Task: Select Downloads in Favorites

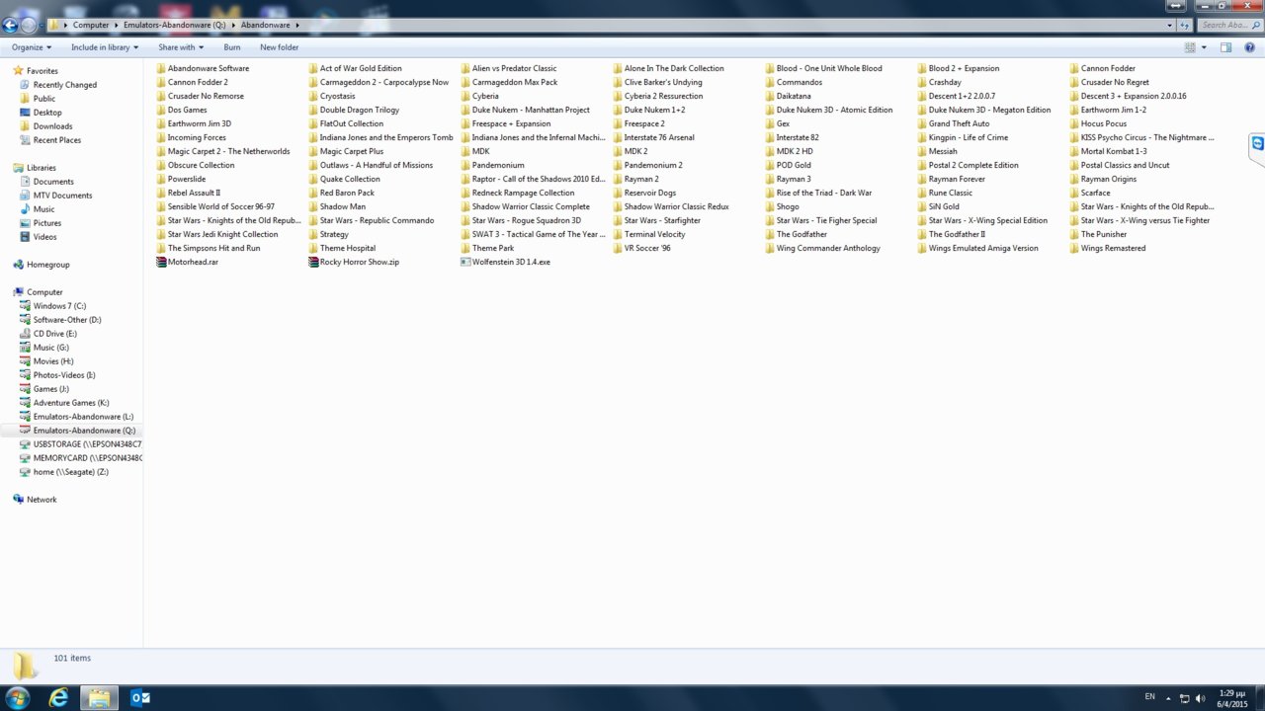Action: (52, 126)
